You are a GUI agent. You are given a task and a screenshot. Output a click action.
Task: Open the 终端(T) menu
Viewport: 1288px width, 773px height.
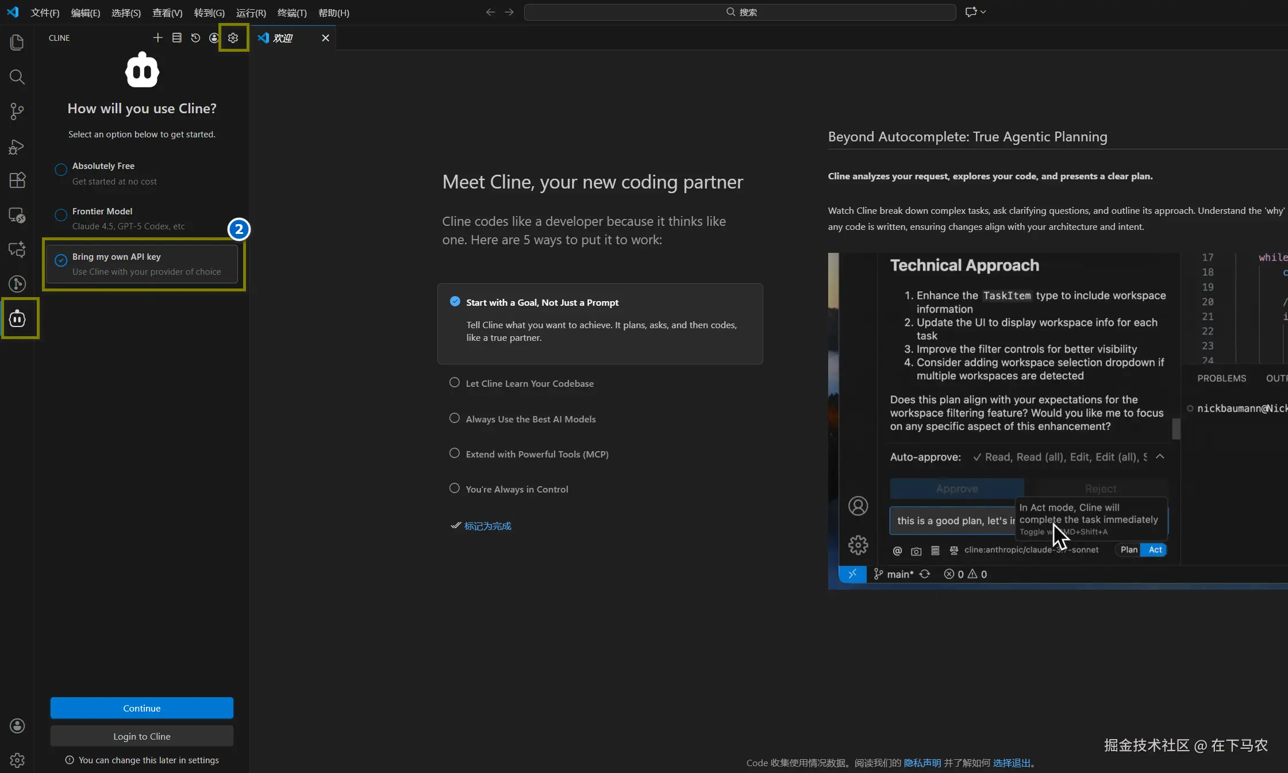coord(292,13)
